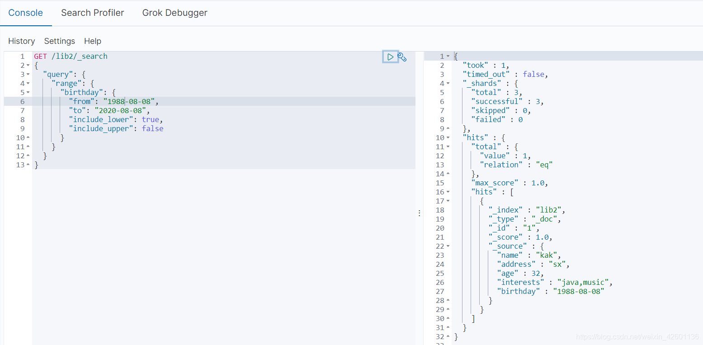Open the wrench request options menu
Image resolution: width=703 pixels, height=345 pixels.
point(402,57)
